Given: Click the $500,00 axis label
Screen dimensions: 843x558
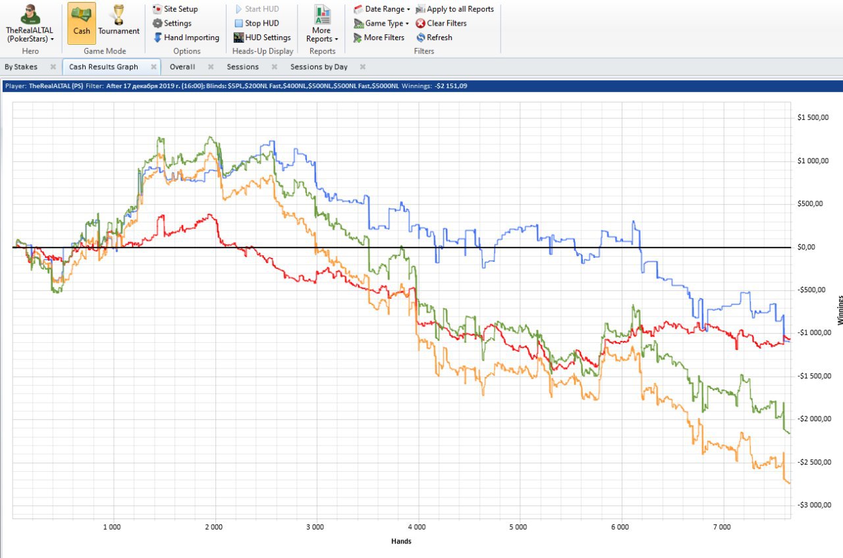Looking at the screenshot, I should pos(810,204).
